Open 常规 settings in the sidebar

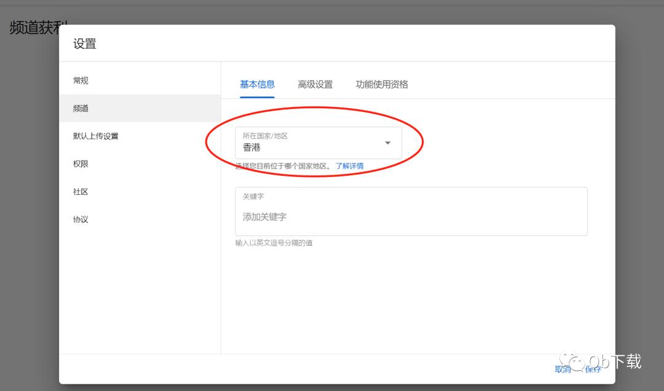pyautogui.click(x=80, y=80)
